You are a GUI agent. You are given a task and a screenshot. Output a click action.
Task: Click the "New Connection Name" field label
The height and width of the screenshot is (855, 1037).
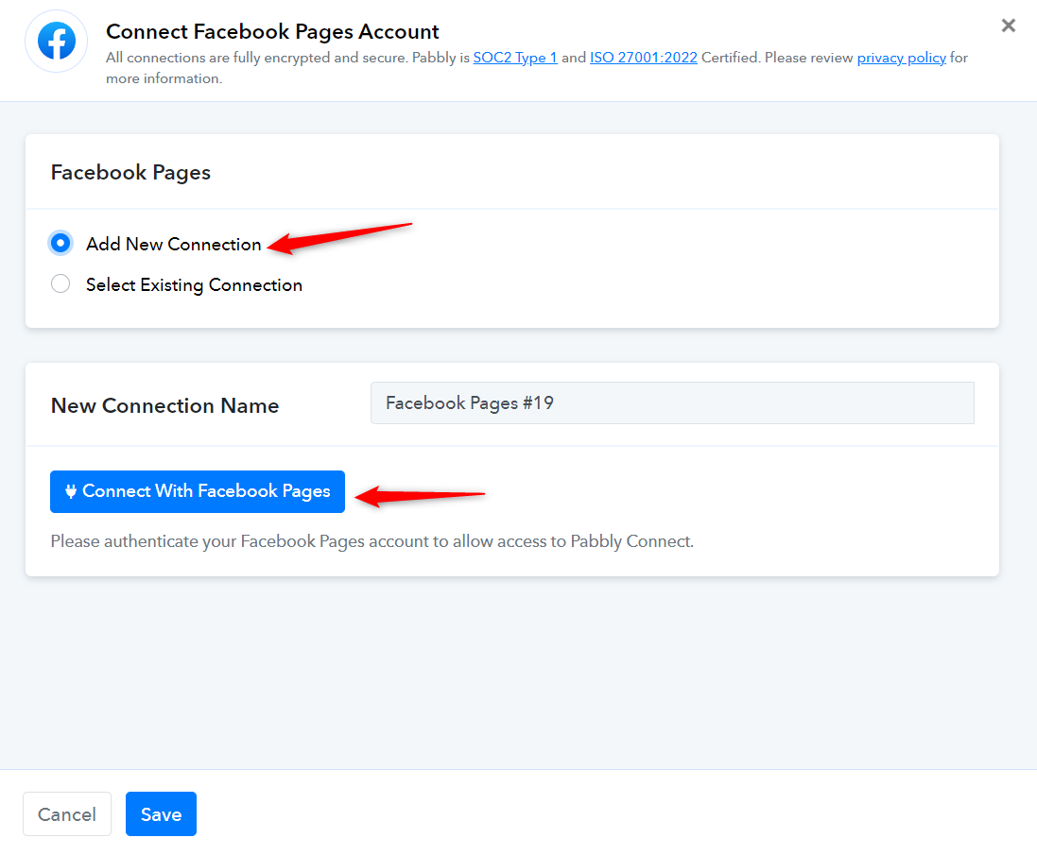(x=164, y=405)
